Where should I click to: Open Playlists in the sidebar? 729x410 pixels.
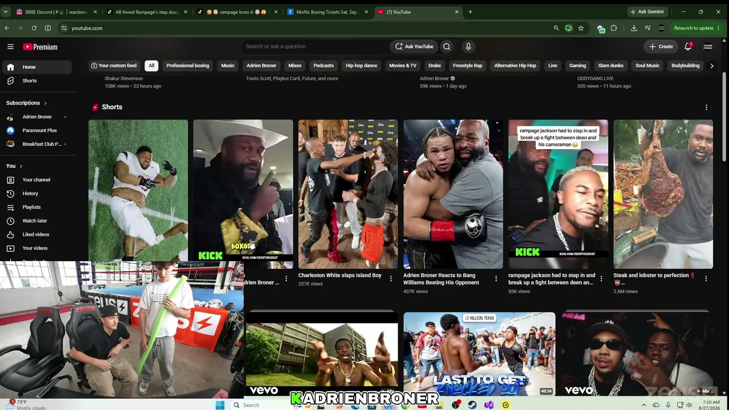tap(37, 207)
